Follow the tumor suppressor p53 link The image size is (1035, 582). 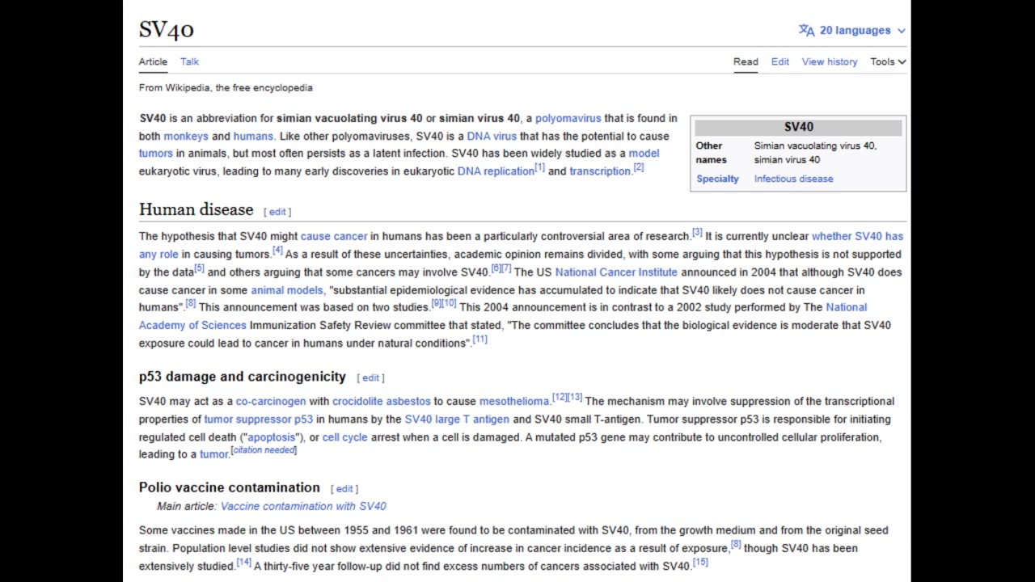[258, 419]
